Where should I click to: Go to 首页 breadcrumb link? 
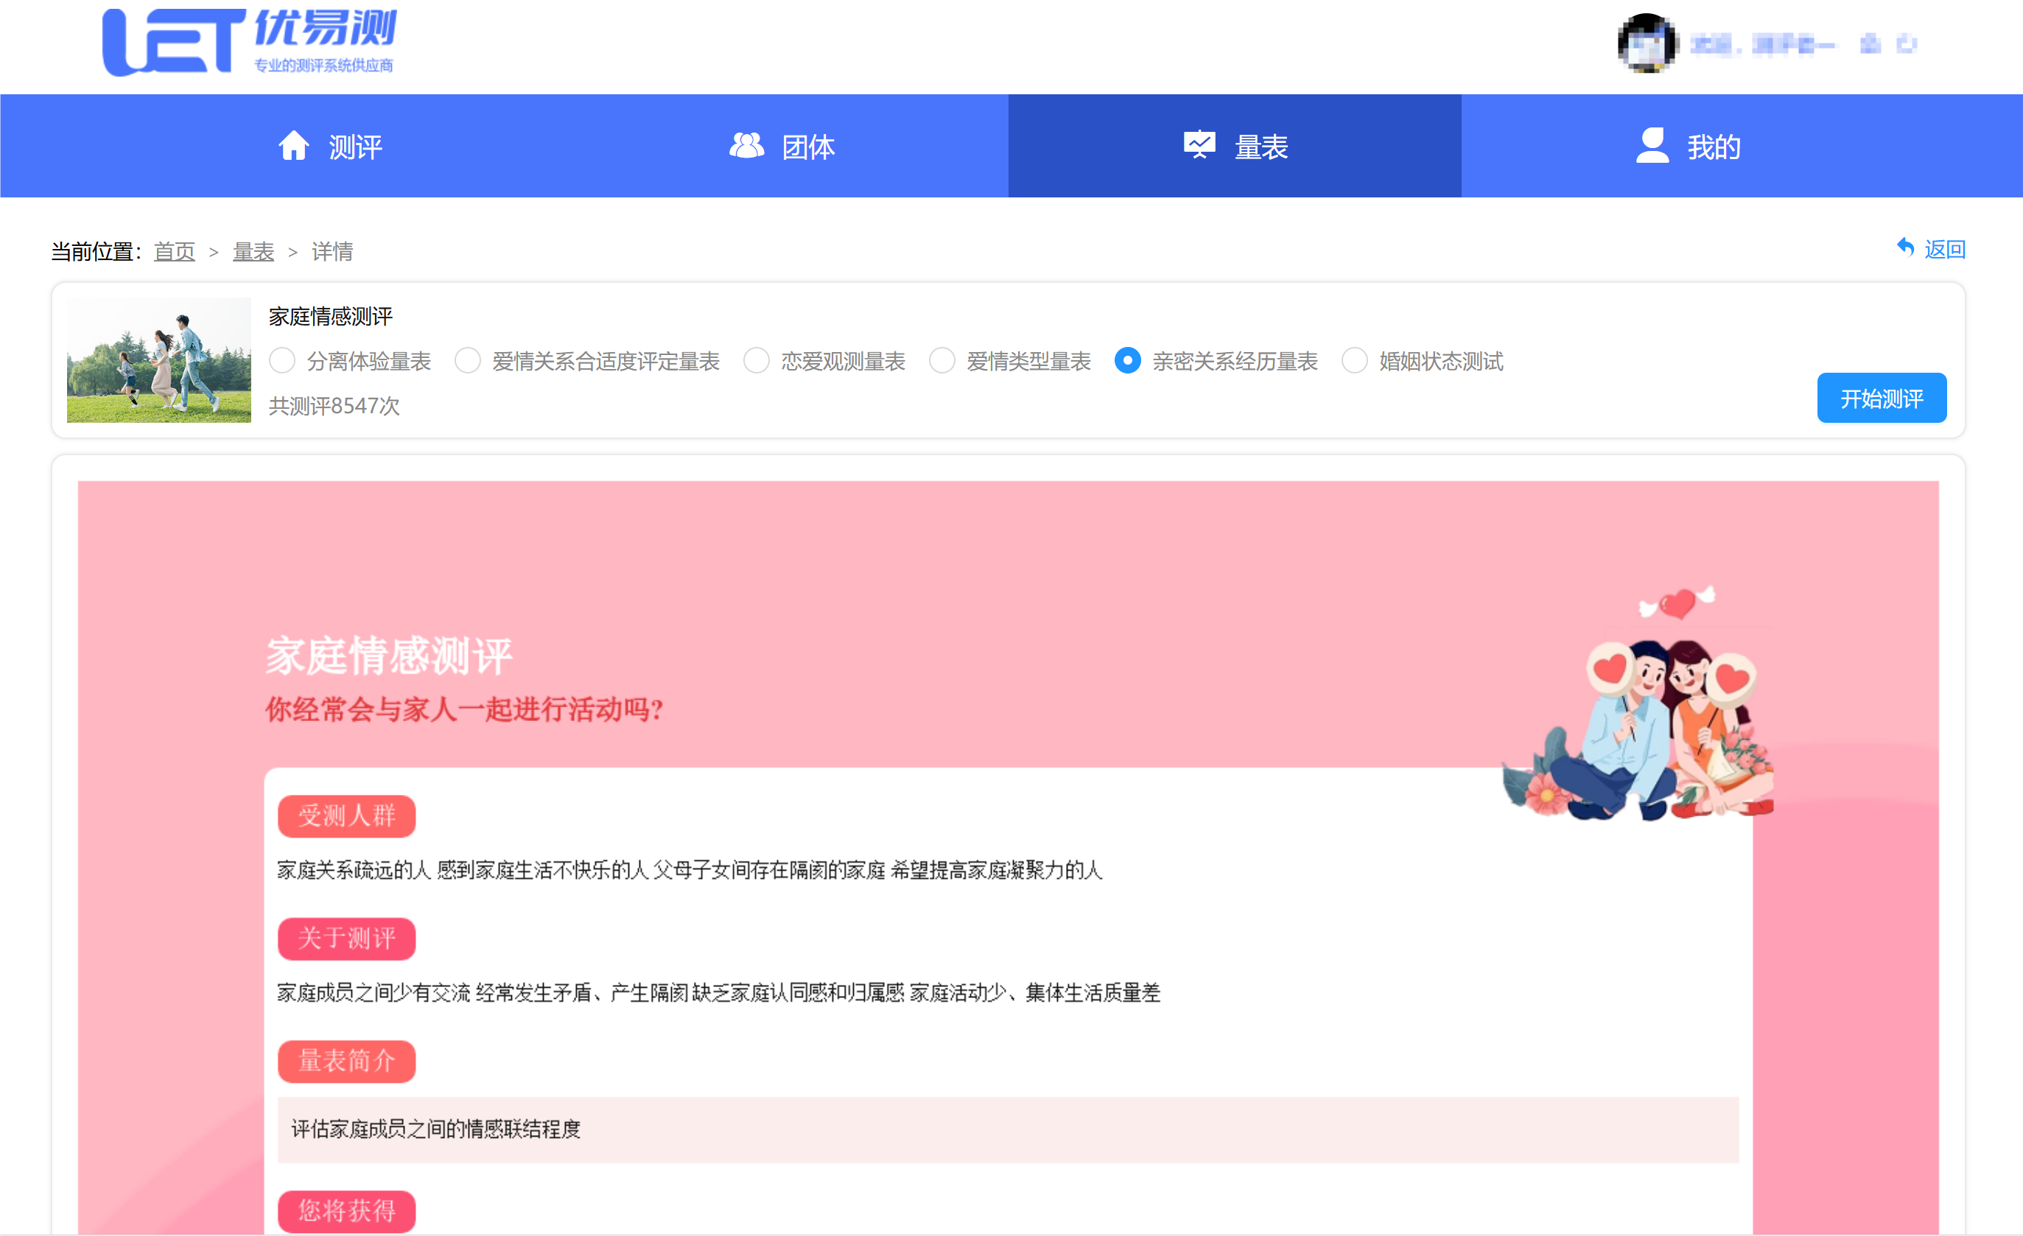click(x=174, y=251)
